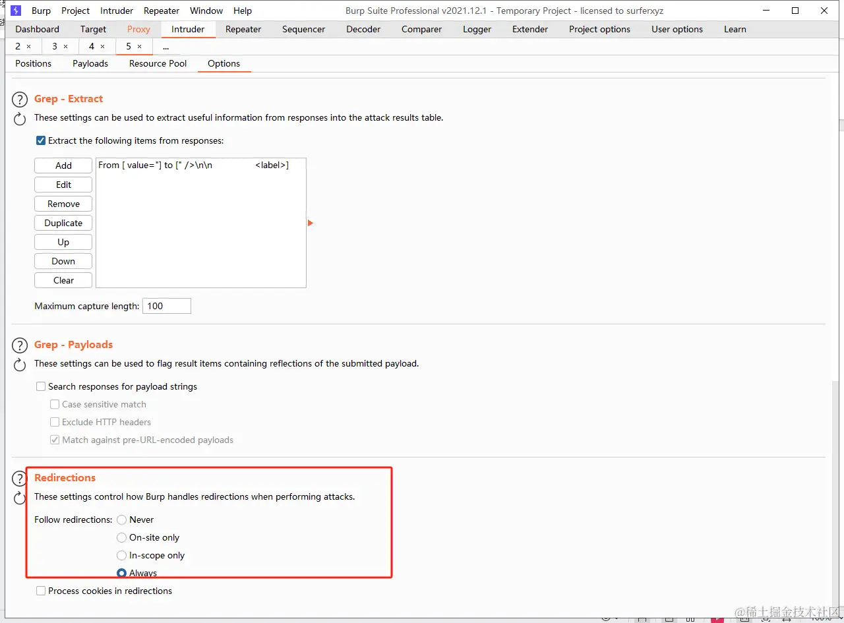
Task: Switch to the Dashboard tab
Action: [37, 29]
